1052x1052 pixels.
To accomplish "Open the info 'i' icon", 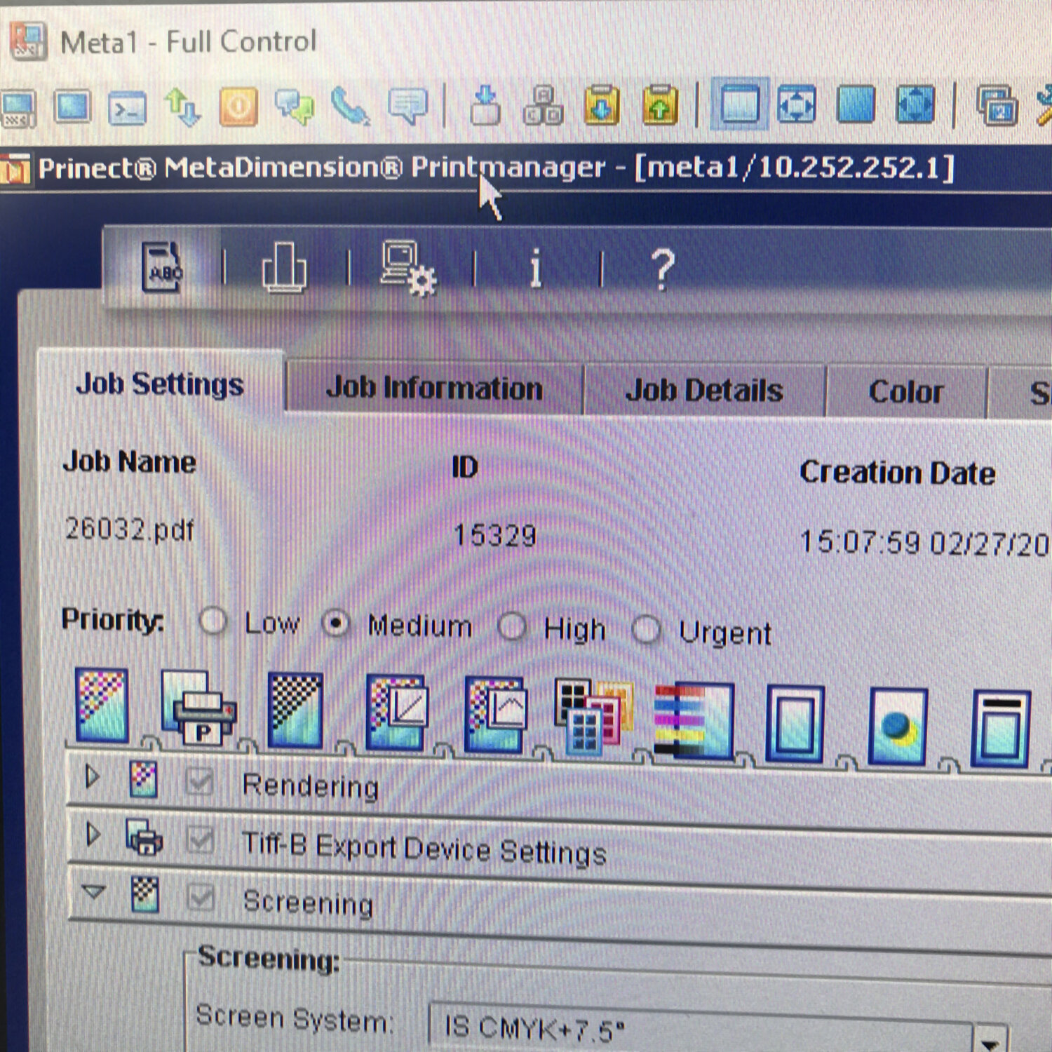I will pos(536,268).
